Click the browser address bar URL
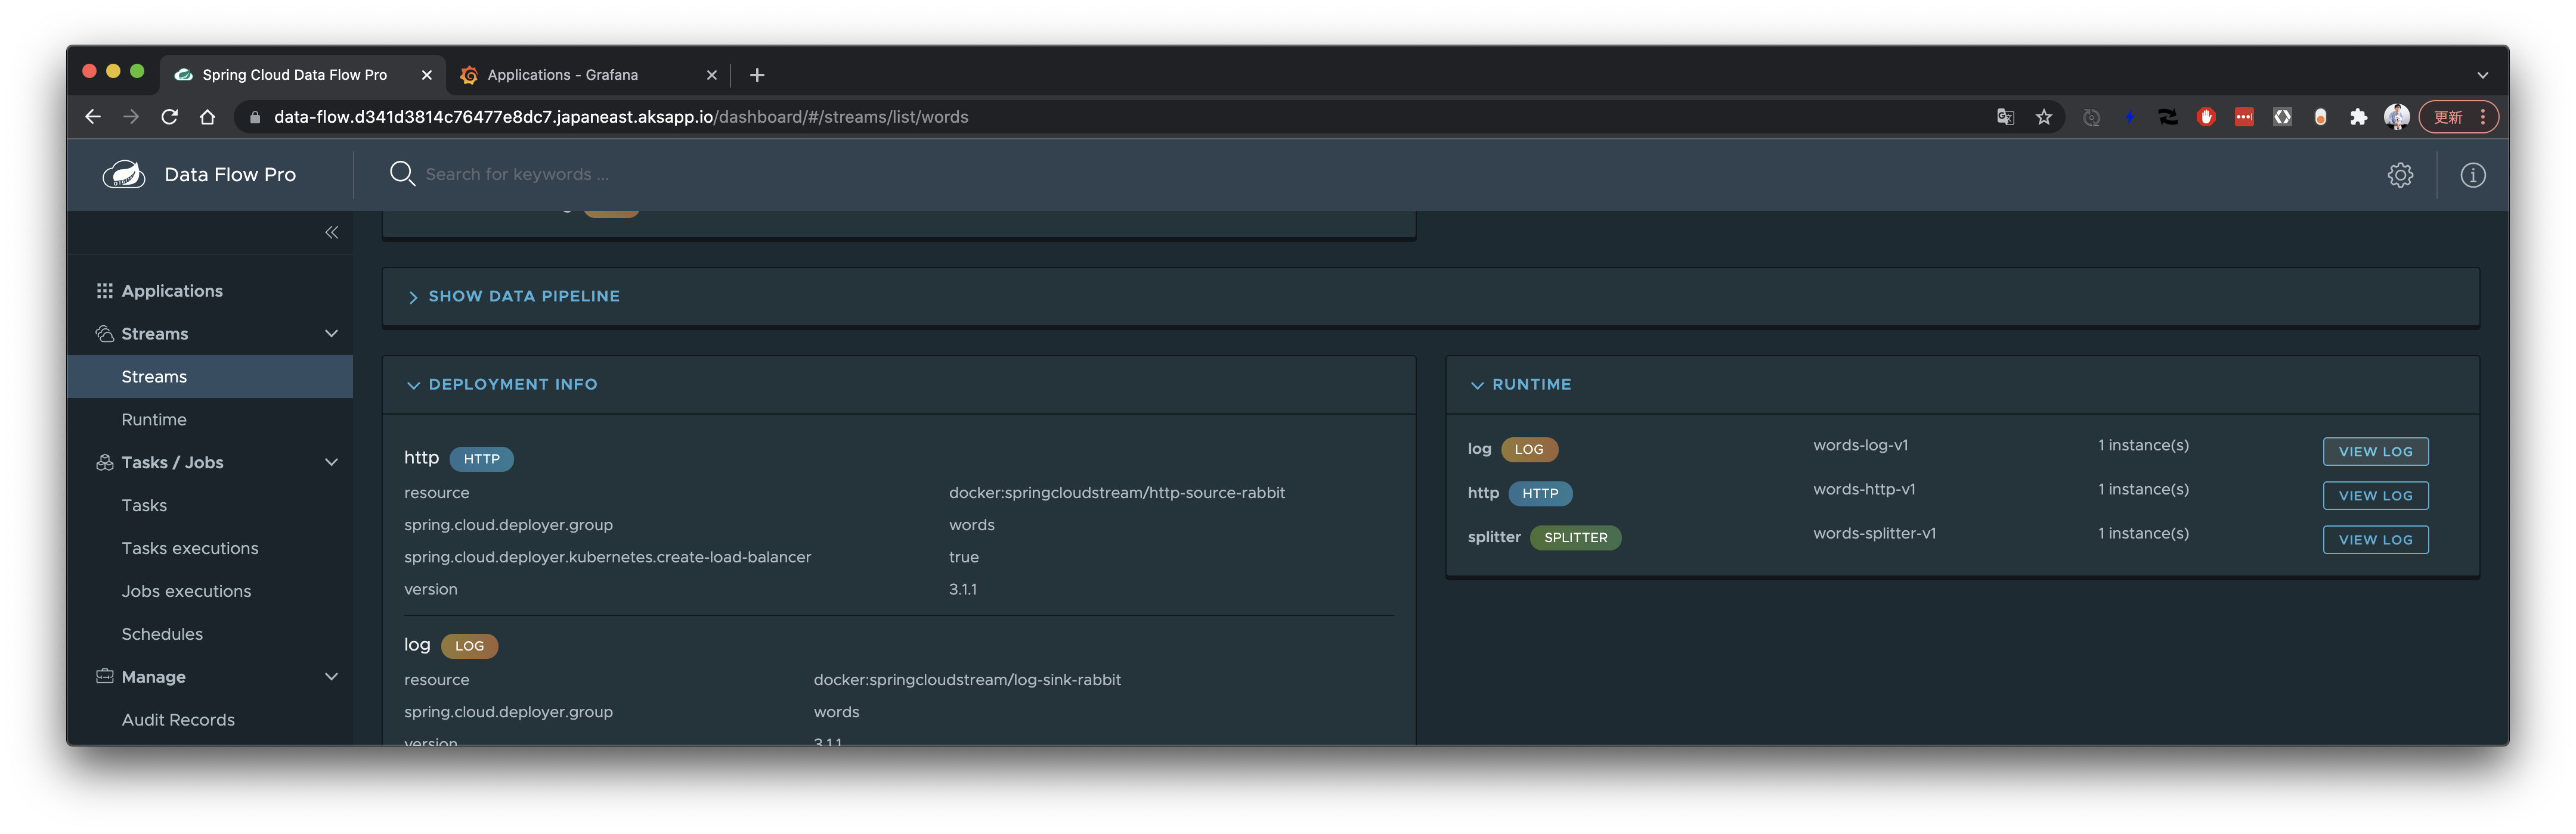 click(621, 117)
